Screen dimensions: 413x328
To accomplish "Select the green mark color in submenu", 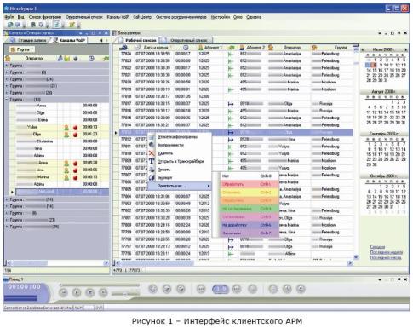I will pyautogui.click(x=250, y=209).
